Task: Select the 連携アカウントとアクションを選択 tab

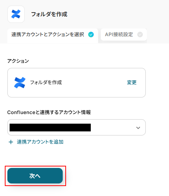Action: tap(53, 36)
